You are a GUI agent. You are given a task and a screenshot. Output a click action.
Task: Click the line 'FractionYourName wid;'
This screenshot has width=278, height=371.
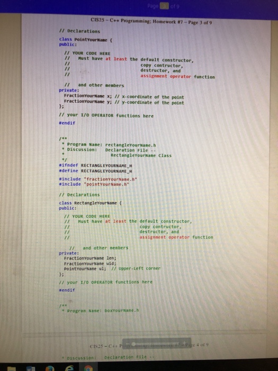90,263
